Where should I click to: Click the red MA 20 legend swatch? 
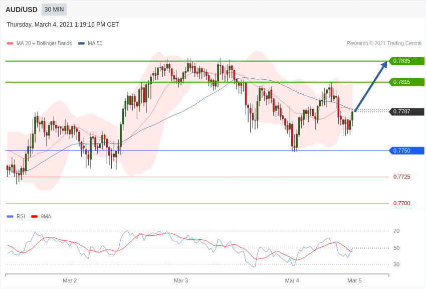[10, 44]
